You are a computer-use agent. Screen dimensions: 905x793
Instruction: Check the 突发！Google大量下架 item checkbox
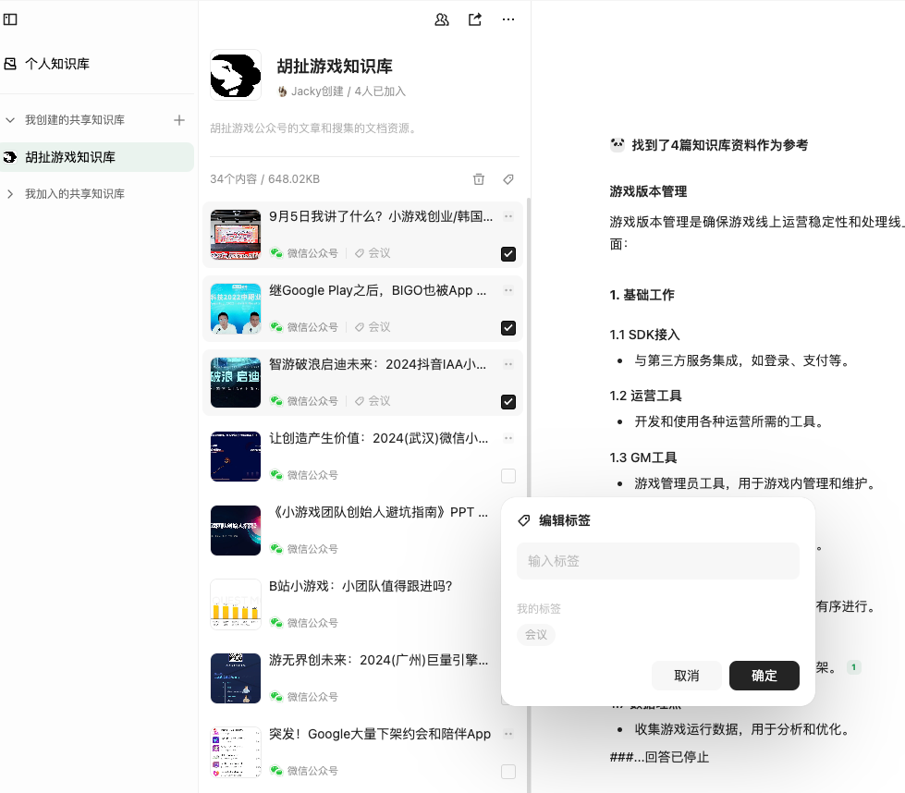508,772
